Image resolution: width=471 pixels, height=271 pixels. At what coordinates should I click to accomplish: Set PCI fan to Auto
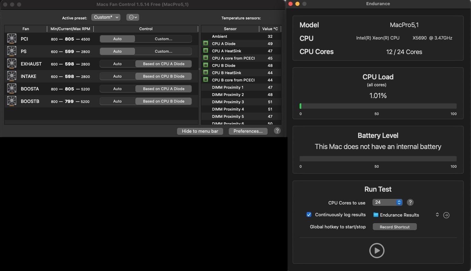117,39
